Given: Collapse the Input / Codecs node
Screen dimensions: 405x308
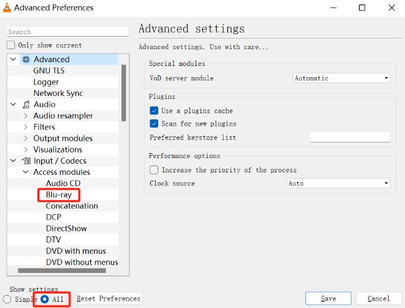Looking at the screenshot, I should pos(13,161).
